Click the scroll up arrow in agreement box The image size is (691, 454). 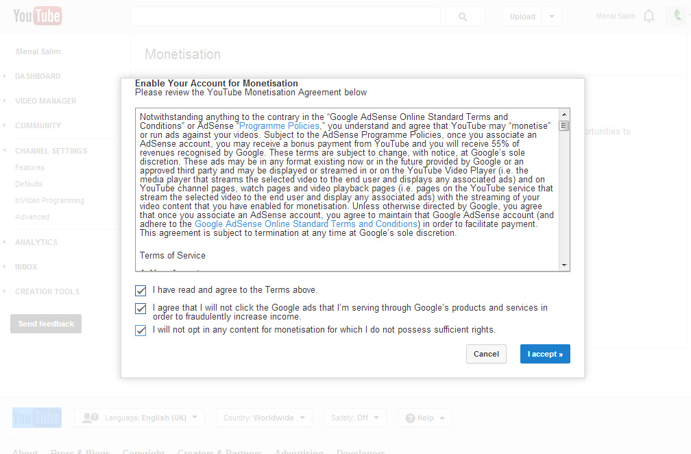point(564,115)
